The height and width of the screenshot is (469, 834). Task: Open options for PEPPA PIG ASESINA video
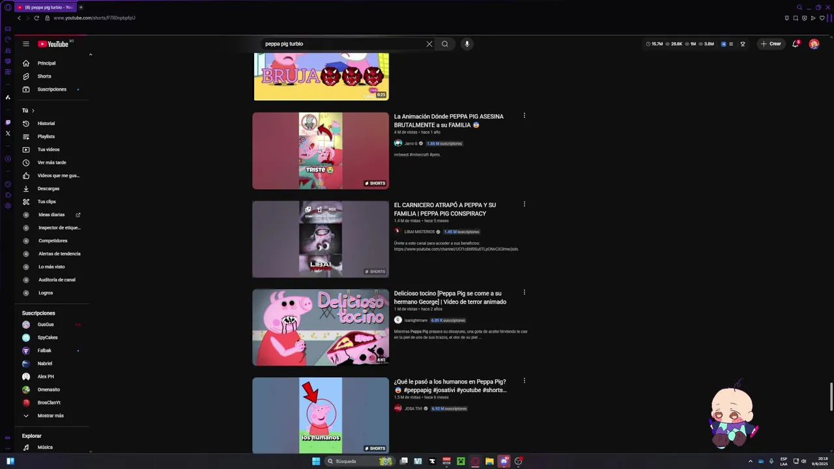525,116
